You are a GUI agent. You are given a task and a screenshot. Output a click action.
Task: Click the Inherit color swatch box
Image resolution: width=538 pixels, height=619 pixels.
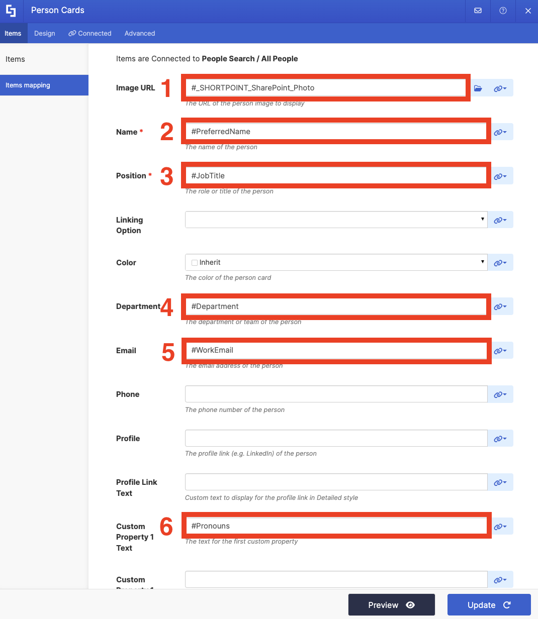coord(195,263)
